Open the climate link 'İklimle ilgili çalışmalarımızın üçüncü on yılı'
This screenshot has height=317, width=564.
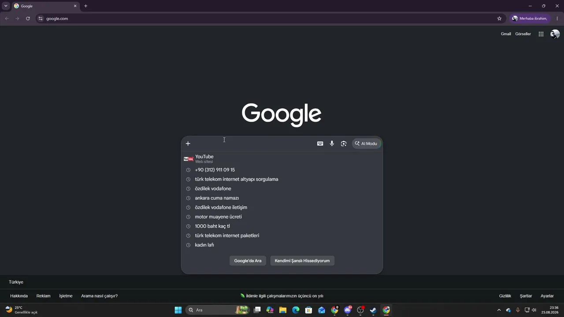[x=282, y=296]
